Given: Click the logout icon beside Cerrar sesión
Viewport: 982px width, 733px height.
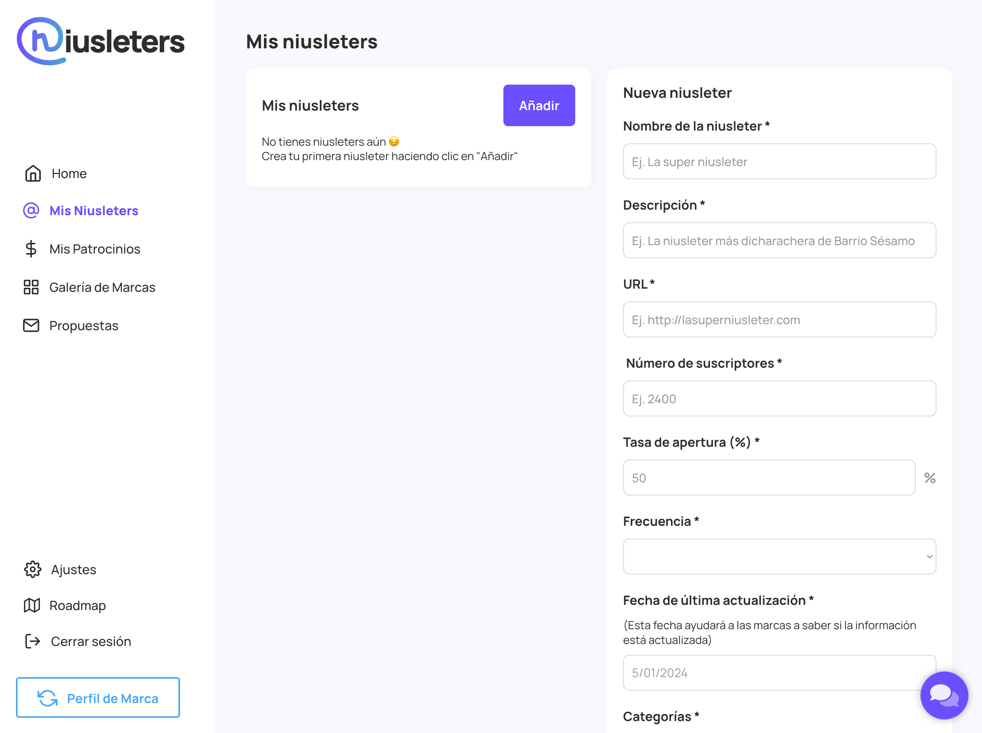Looking at the screenshot, I should (32, 641).
